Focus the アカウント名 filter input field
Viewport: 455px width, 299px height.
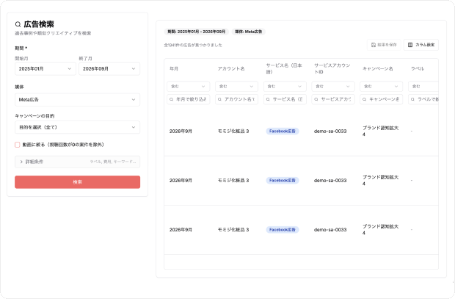(x=236, y=99)
